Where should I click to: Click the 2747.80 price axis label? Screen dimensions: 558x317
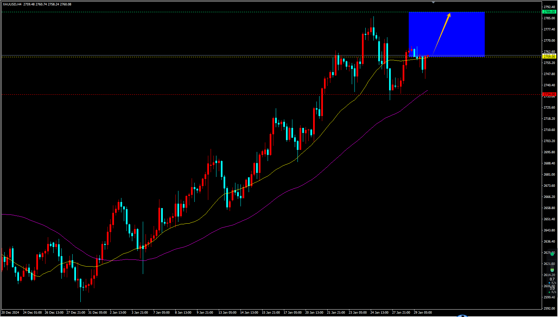click(x=549, y=74)
